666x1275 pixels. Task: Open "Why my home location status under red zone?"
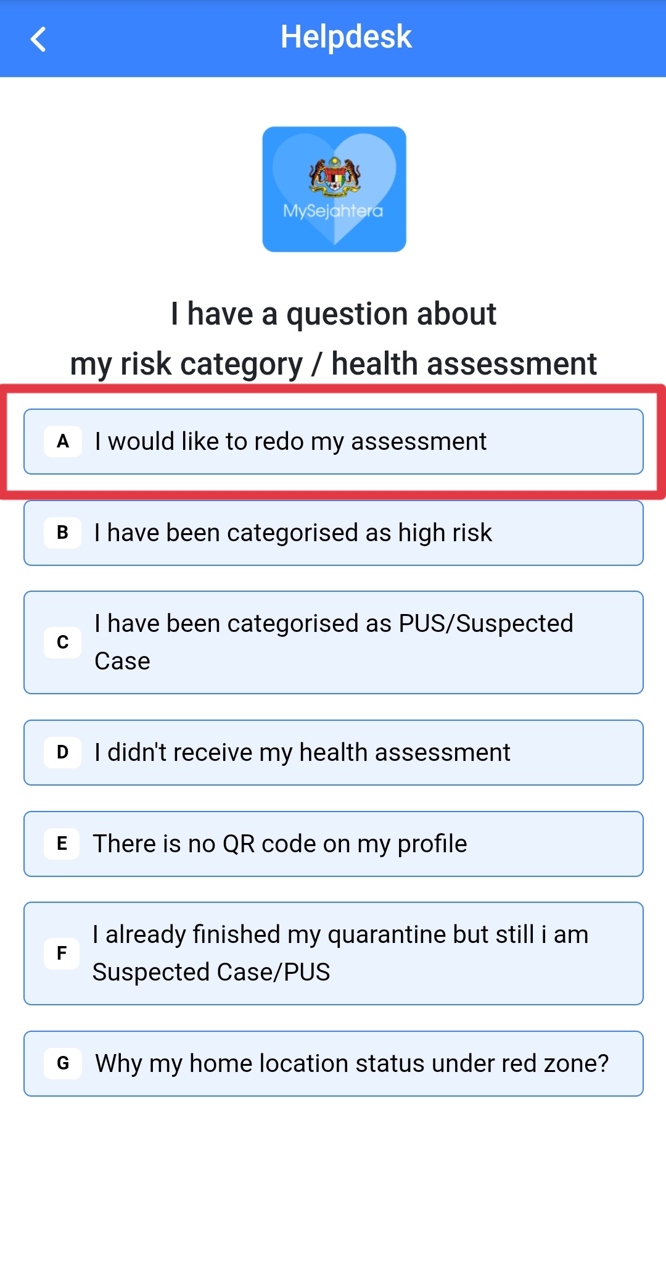(x=334, y=1064)
